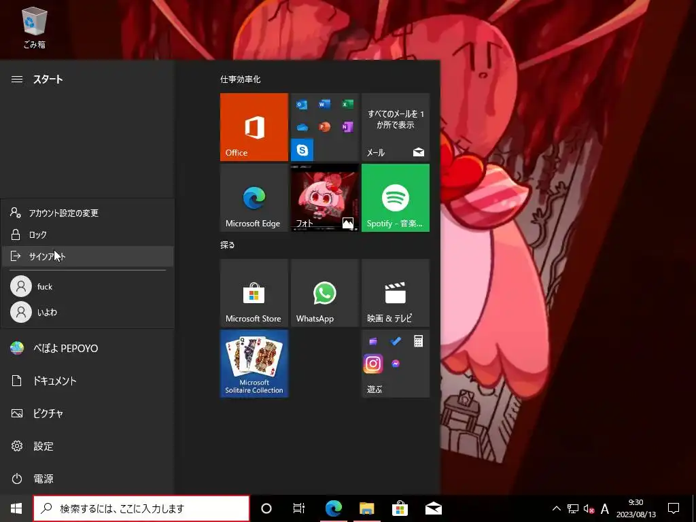Choose ロック from account menu
Viewport: 696px width, 522px height.
pos(88,234)
